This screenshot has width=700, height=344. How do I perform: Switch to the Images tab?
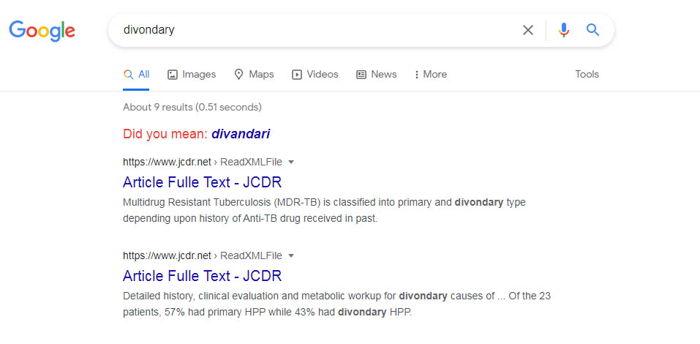(x=192, y=74)
